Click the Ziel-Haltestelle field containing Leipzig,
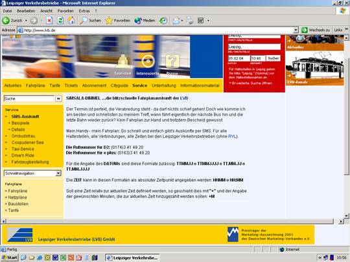Screen dimensions: 350x262 [254, 47]
